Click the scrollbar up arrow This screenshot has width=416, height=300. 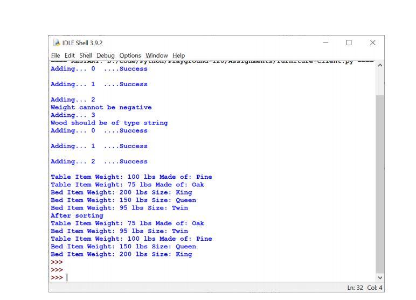pos(380,65)
